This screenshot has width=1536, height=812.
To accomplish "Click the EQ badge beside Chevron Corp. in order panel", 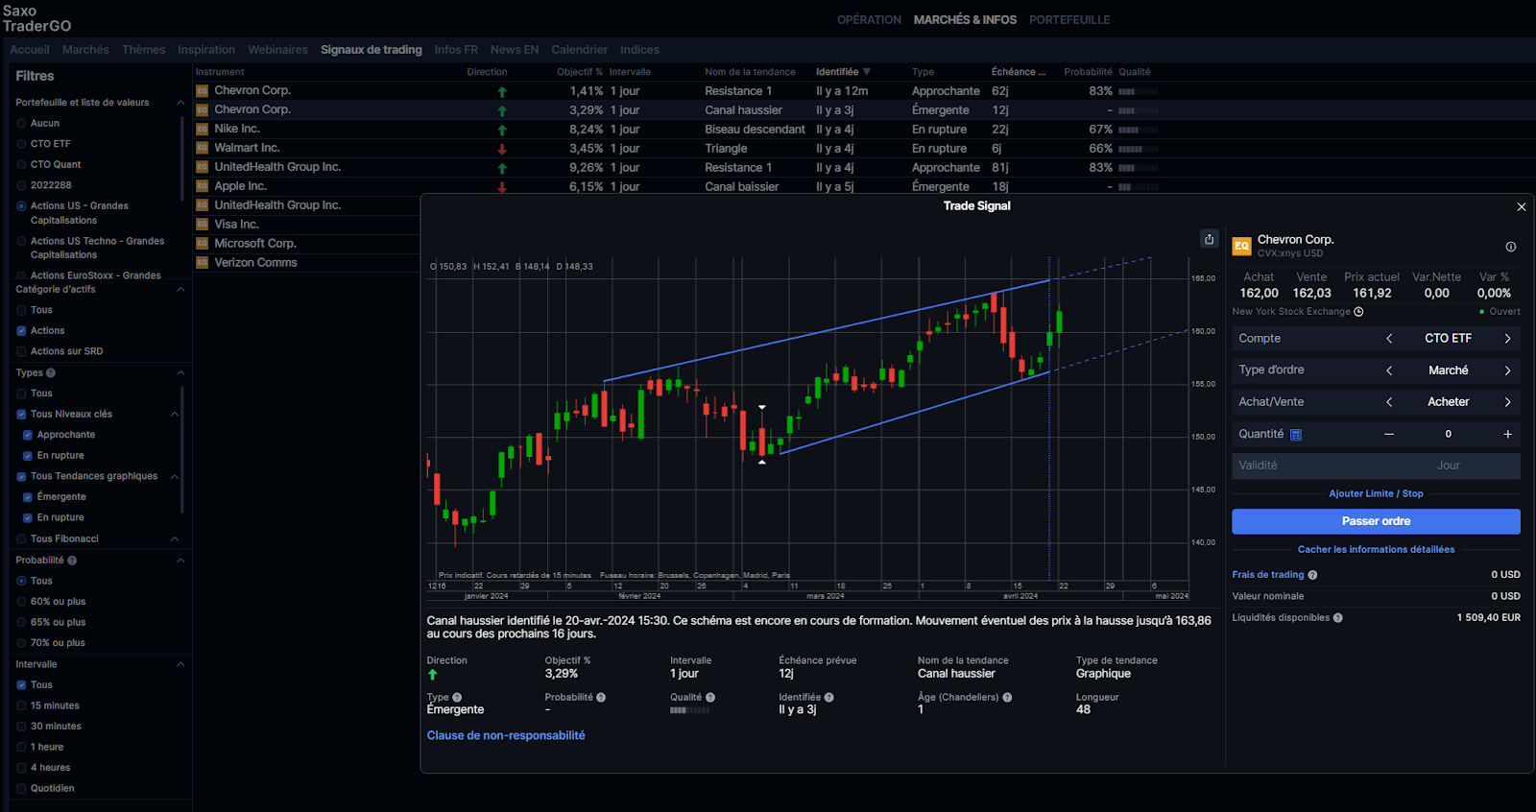I will [1241, 246].
